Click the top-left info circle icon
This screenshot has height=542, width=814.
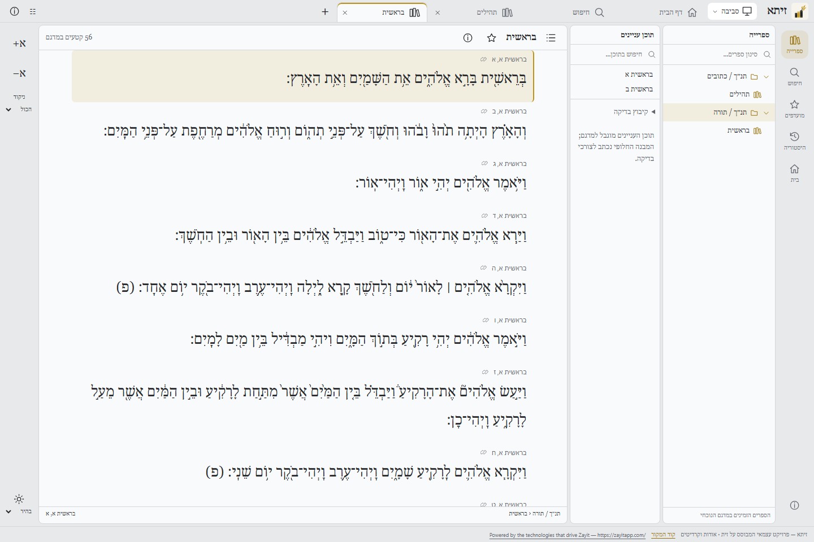(15, 11)
